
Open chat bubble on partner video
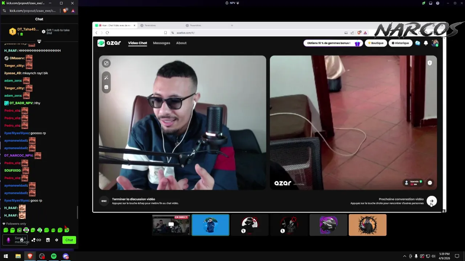pos(430,183)
